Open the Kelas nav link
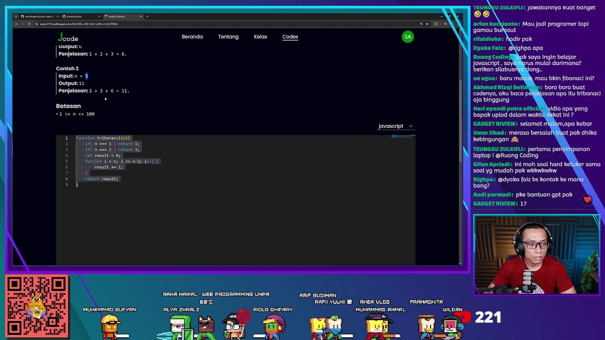The image size is (605, 340). (x=260, y=36)
